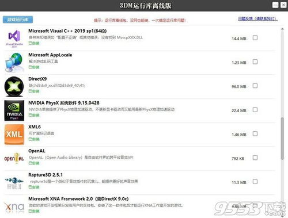
Task: Tick the OpenAL checkbox
Action: coord(255,158)
